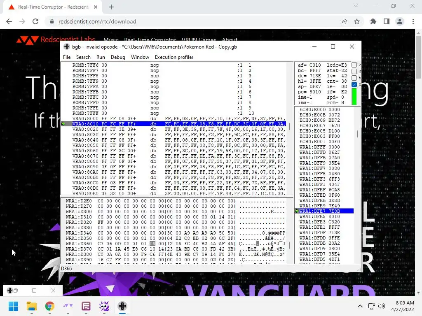Go forward in the Chrome browser
The image size is (422, 316).
[22, 21]
